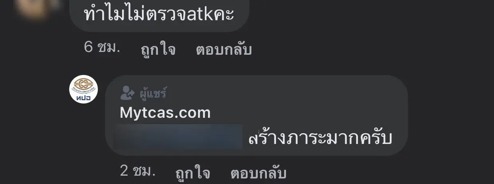The height and width of the screenshot is (184, 494).
Task: Open the ทปอ logo profile picture
Action: point(83,89)
